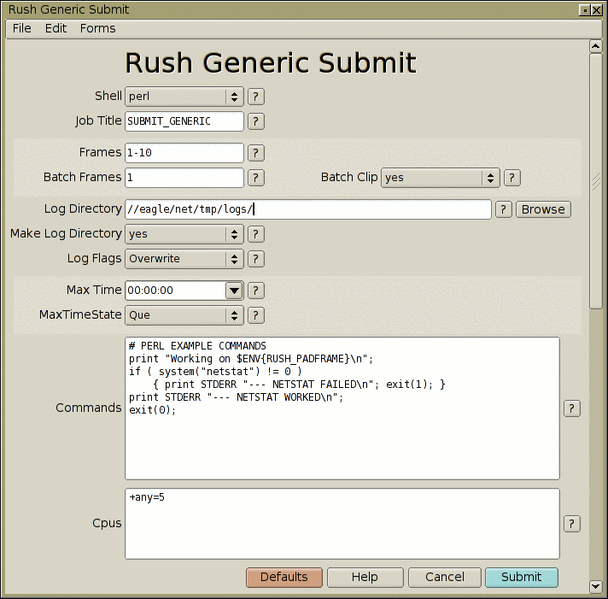608x599 pixels.
Task: Open the File menu
Action: [x=21, y=28]
